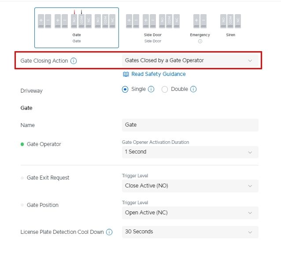Select the Siren terminal block icon
The image size is (281, 255).
(231, 21)
